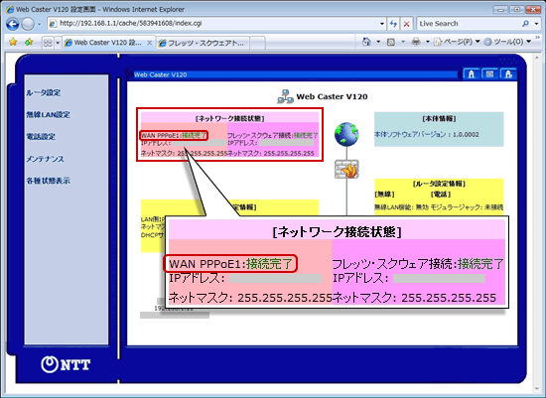
Task: Open the Favorites Center star icon
Action: pos(13,42)
